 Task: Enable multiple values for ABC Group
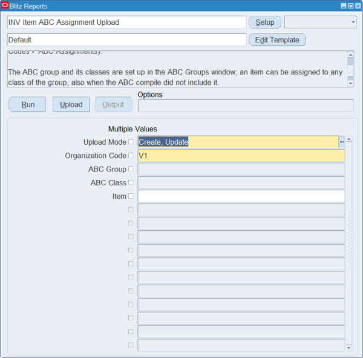(x=131, y=169)
